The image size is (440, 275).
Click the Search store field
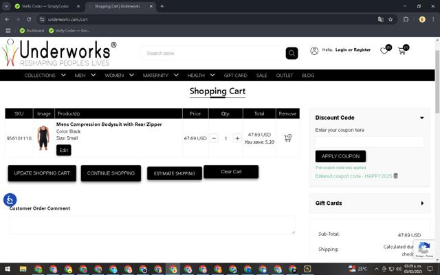coord(214,54)
